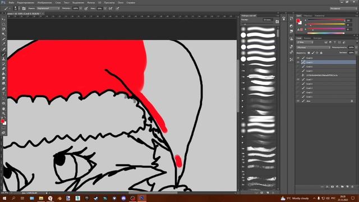The width and height of the screenshot is (359, 202).
Task: Select the Healing Brush tool
Action: pos(4,49)
